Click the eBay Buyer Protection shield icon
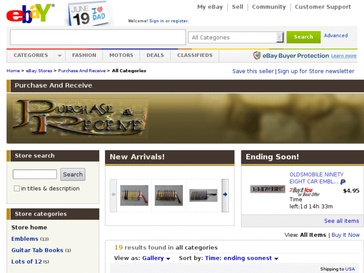 point(257,56)
